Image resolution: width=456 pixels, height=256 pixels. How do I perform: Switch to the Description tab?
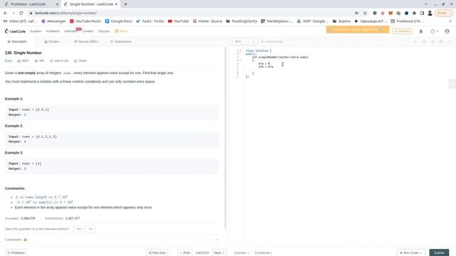pos(17,41)
